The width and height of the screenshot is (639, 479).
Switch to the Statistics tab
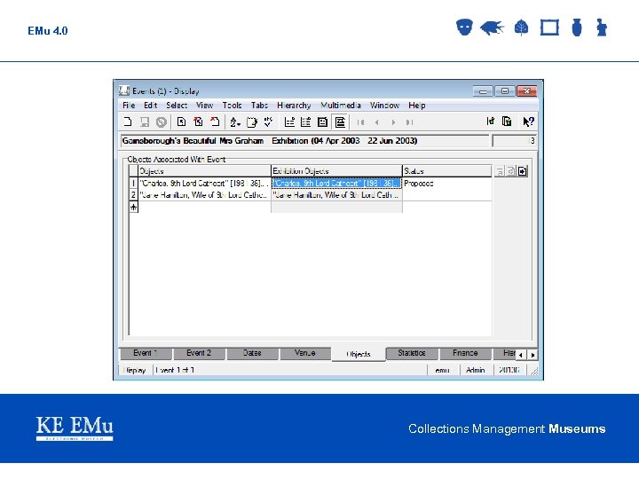(412, 353)
